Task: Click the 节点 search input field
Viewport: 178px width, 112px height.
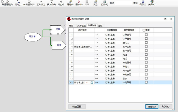Action: coord(123,3)
